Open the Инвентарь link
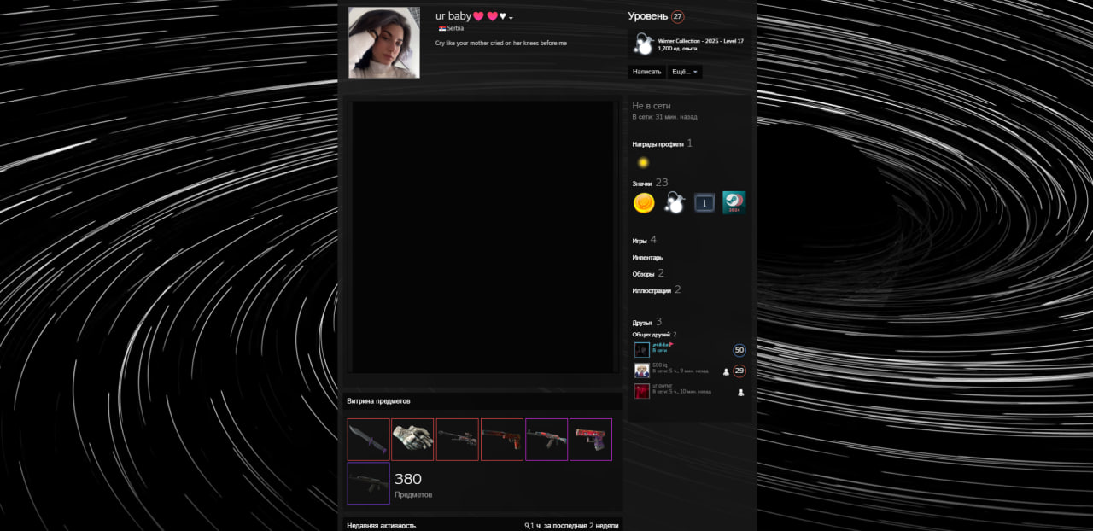Viewport: 1093px width, 531px height. click(647, 258)
